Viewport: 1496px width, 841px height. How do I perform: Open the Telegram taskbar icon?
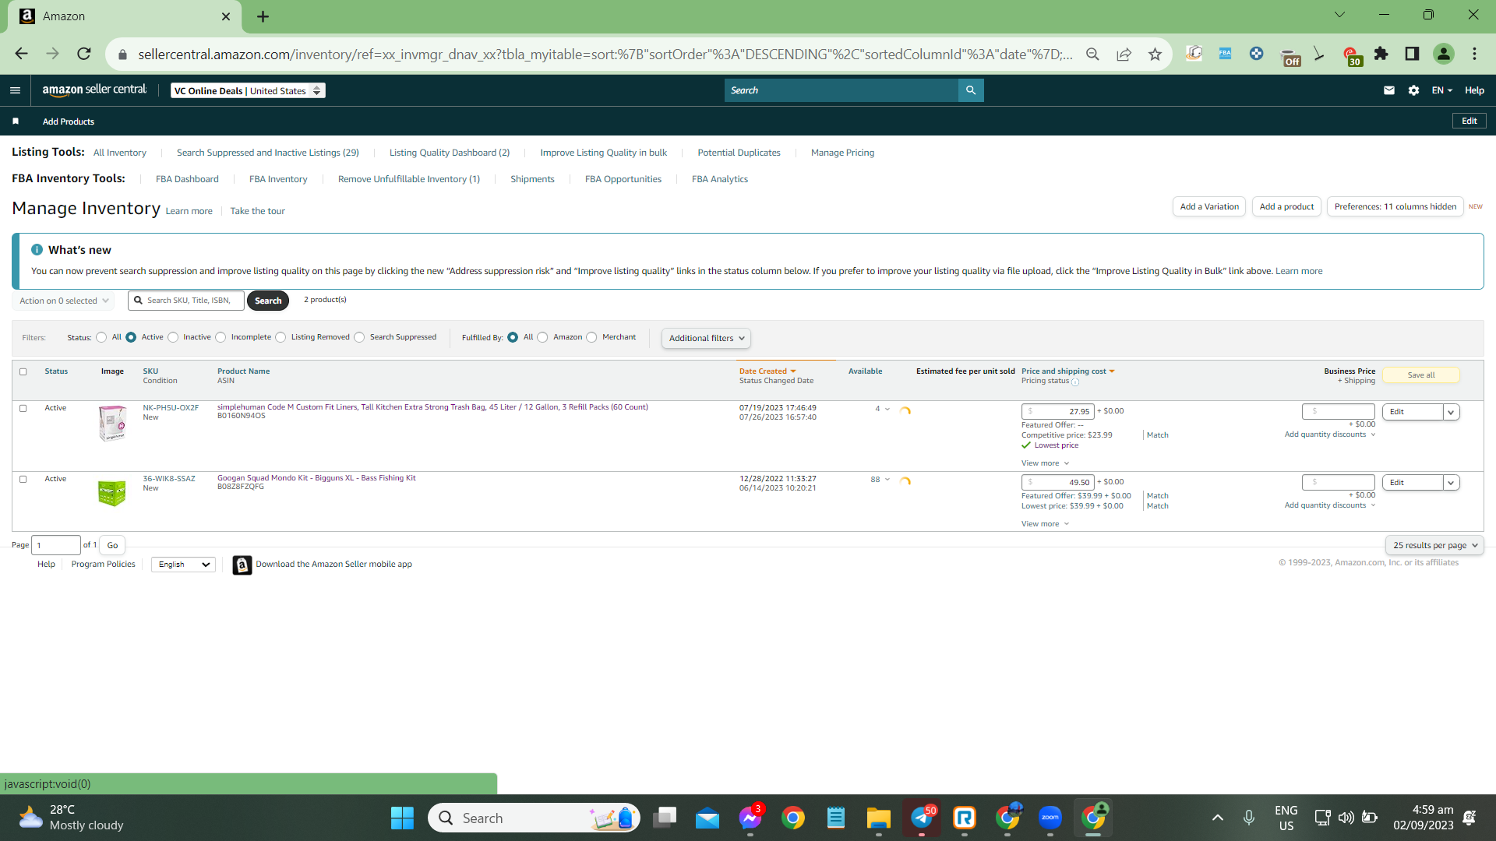[922, 818]
